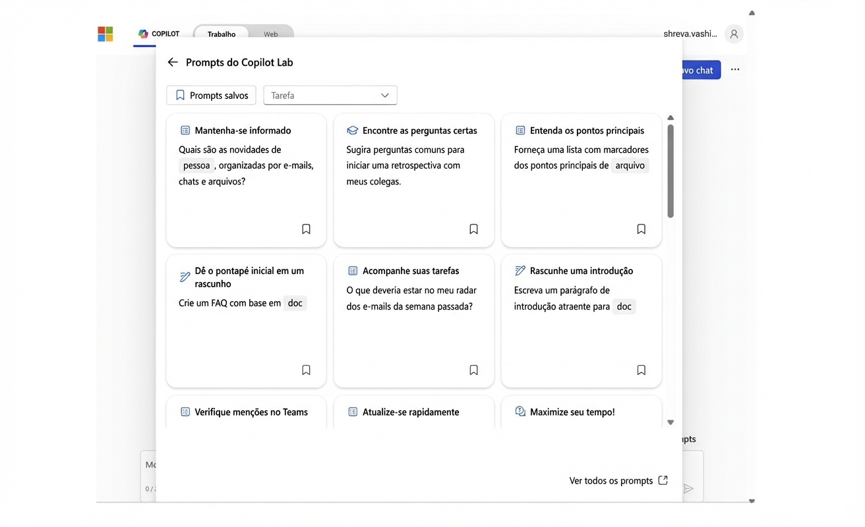This screenshot has width=865, height=527.
Task: Click the send message arrow icon
Action: 688,489
